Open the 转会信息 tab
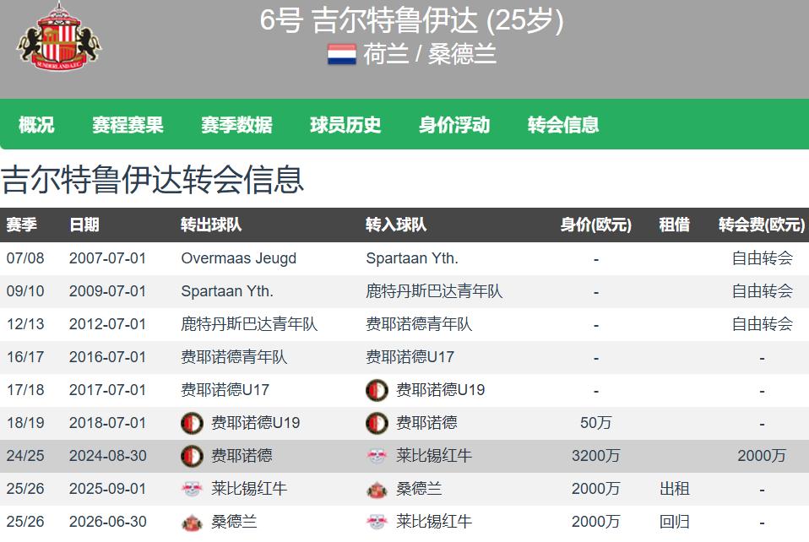This screenshot has width=809, height=542. pos(563,125)
